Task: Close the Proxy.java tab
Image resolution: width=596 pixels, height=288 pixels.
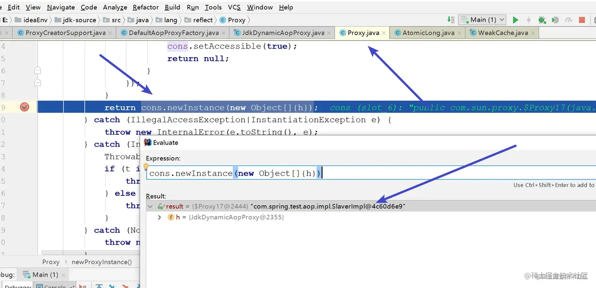Action: click(384, 33)
